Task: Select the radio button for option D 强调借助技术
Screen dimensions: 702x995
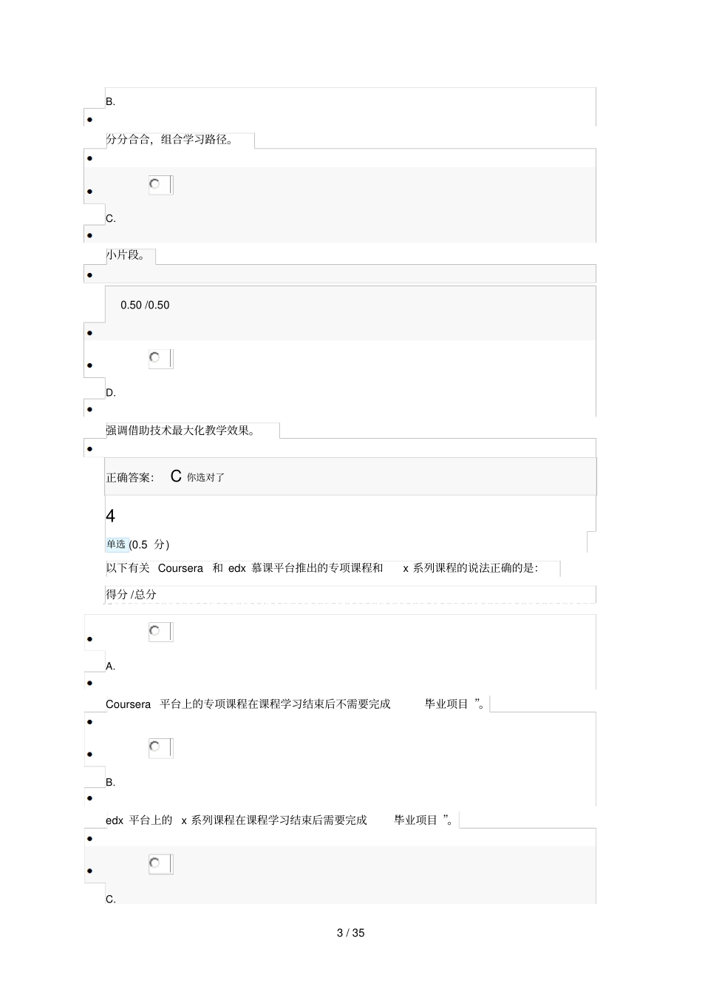Action: tap(155, 357)
